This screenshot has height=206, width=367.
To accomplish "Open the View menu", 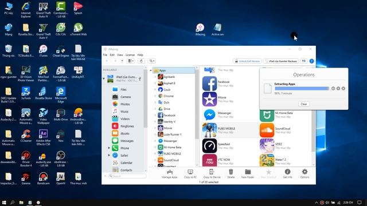I will [120, 55].
